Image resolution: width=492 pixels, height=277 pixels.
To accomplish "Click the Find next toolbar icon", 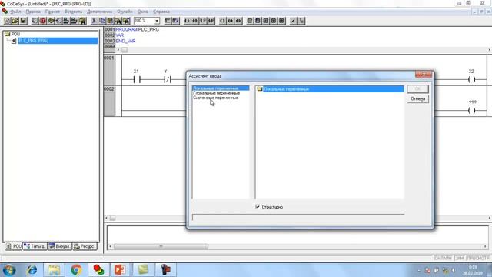I will pyautogui.click(x=126, y=21).
